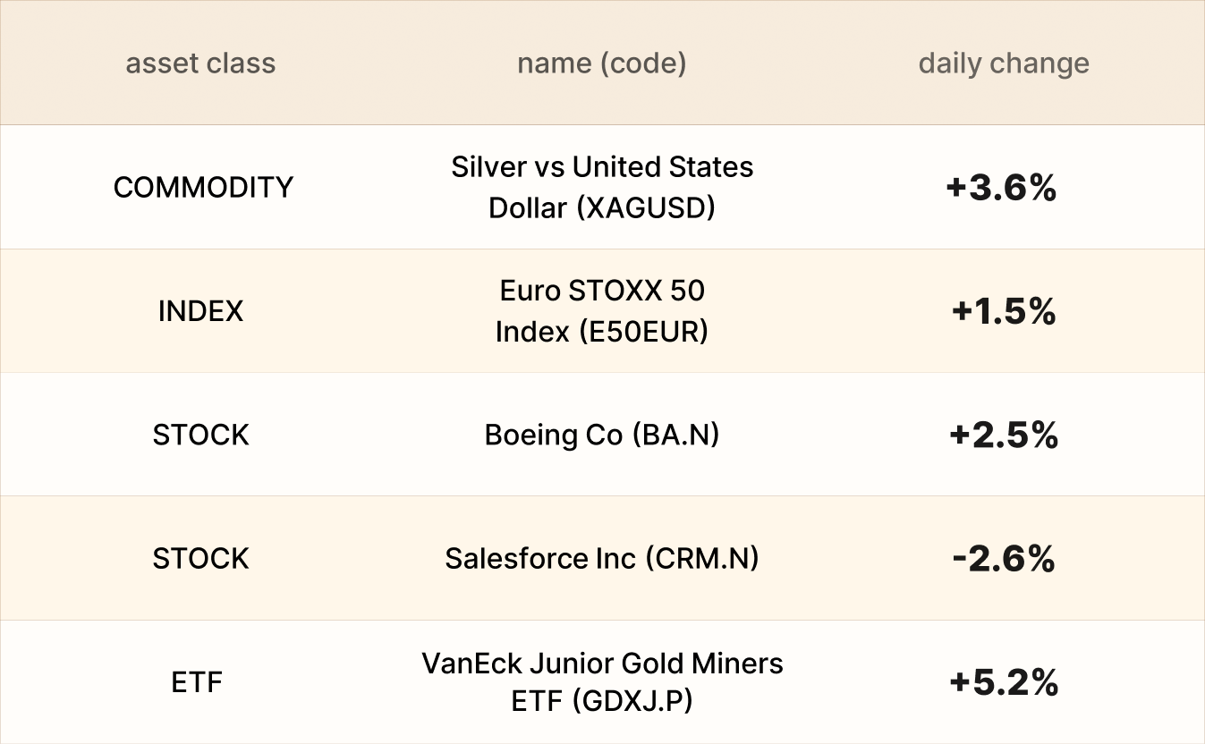
Task: Click the 'name (code)' column header
Action: 601,63
